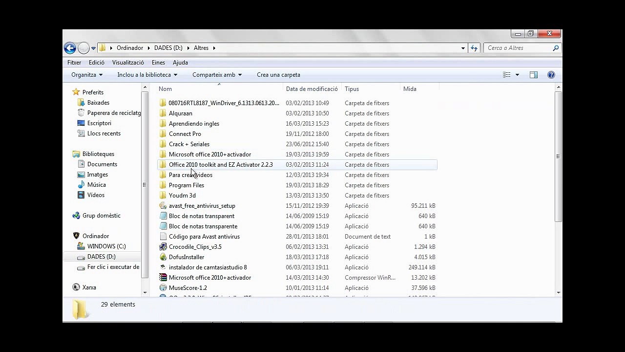Select Imatges library in sidebar

click(97, 175)
